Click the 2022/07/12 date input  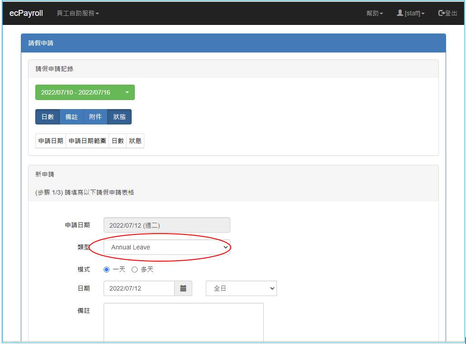tap(139, 288)
